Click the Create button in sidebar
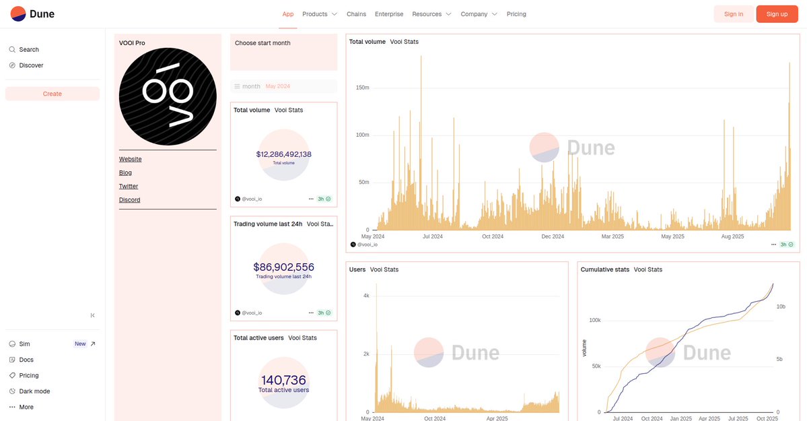 [52, 94]
